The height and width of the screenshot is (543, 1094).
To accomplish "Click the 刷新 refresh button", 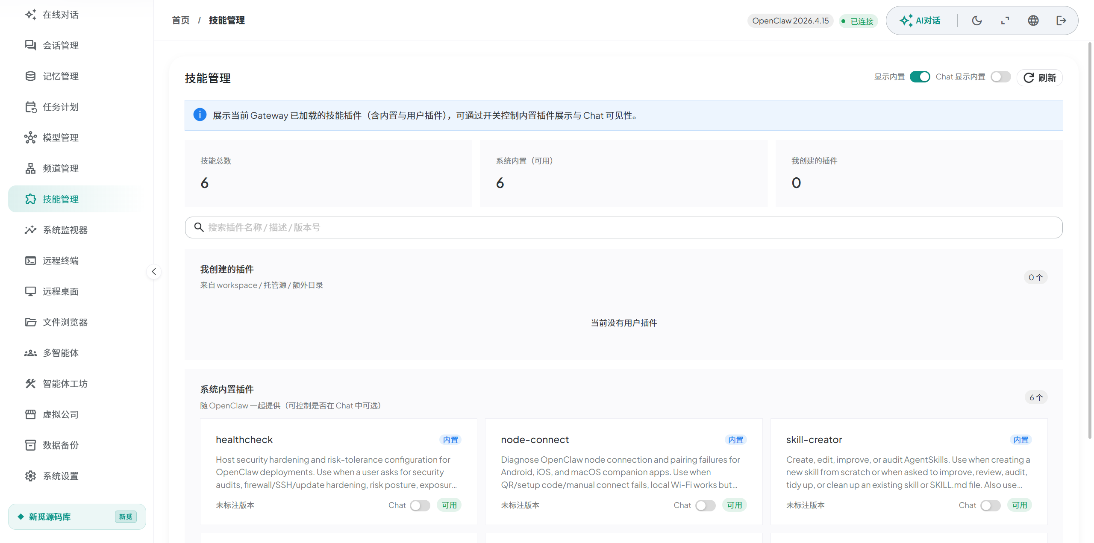I will click(1039, 78).
